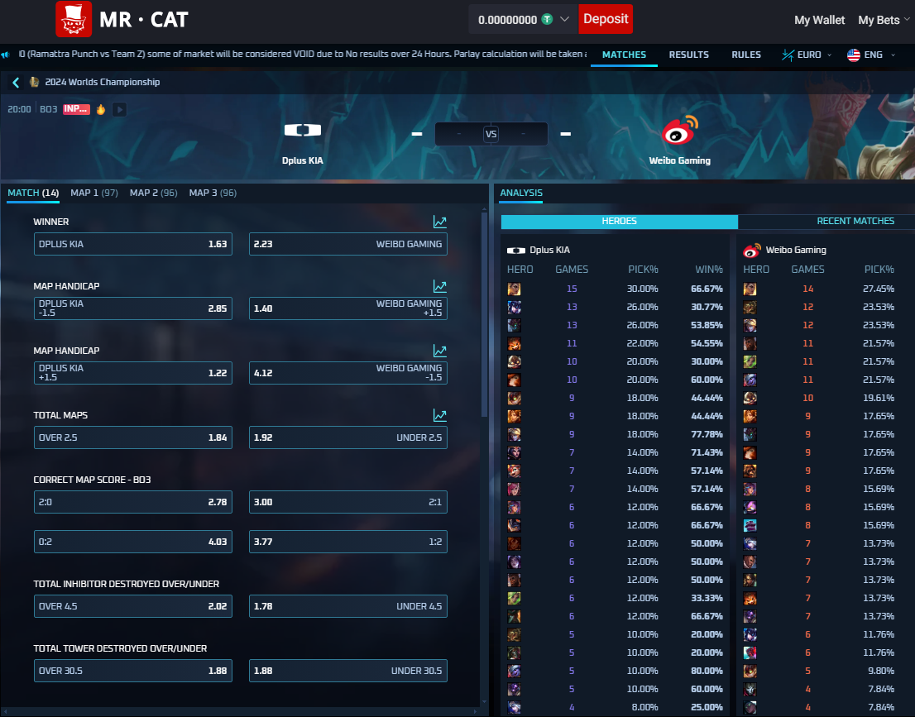This screenshot has width=915, height=717.
Task: Go back using the left chevron arrow
Action: click(x=16, y=83)
